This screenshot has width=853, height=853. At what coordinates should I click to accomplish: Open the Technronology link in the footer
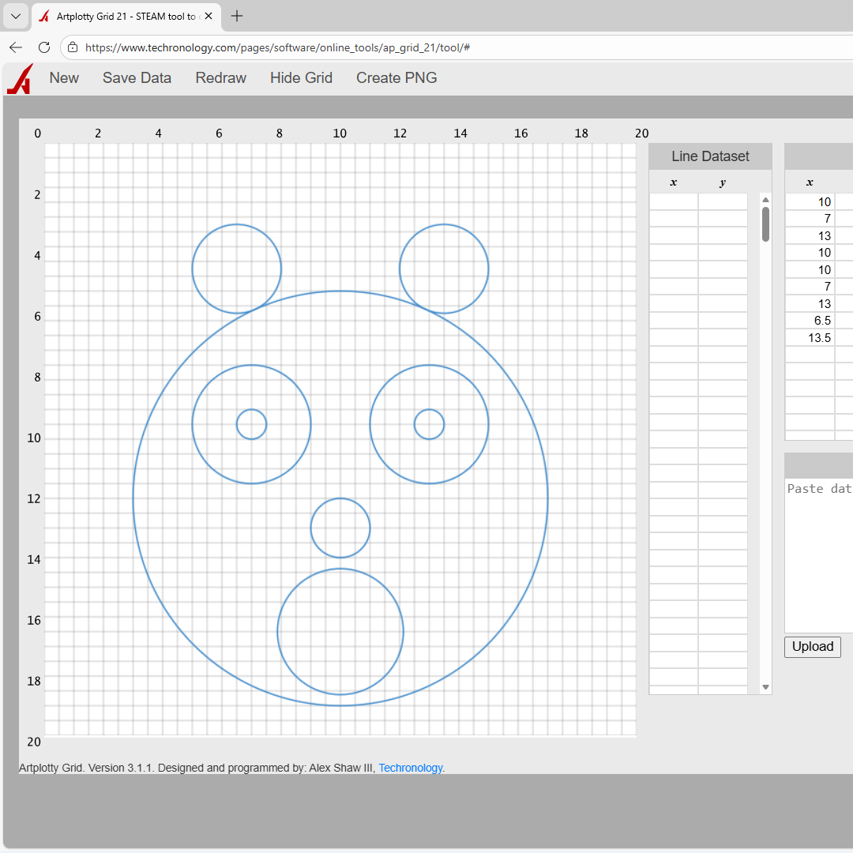pos(410,768)
